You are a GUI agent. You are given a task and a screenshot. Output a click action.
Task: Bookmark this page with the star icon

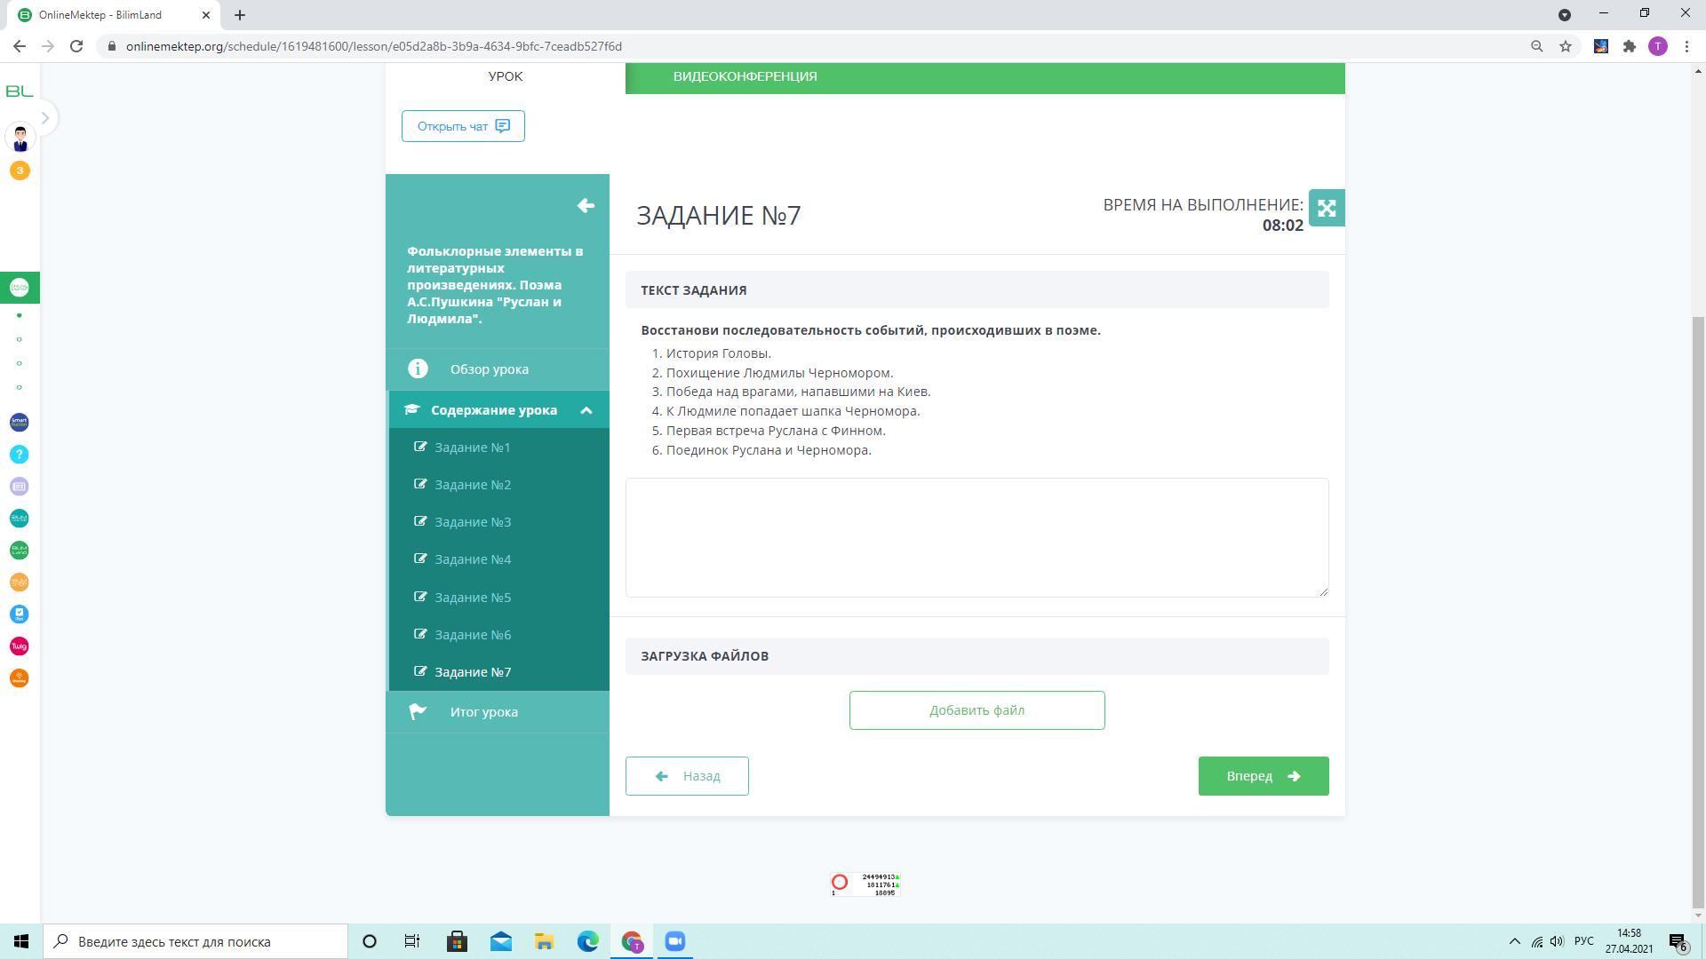pos(1566,46)
